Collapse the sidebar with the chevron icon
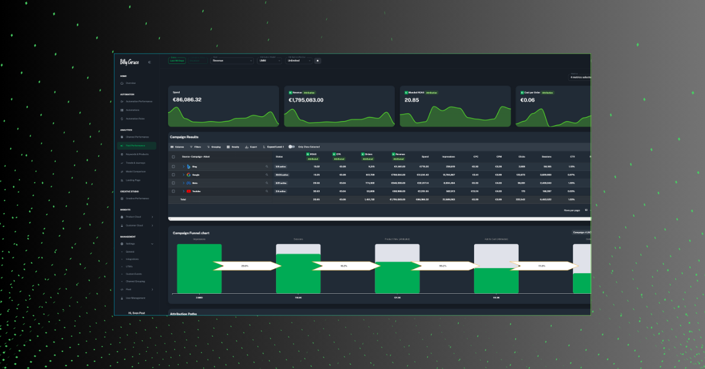 (149, 62)
